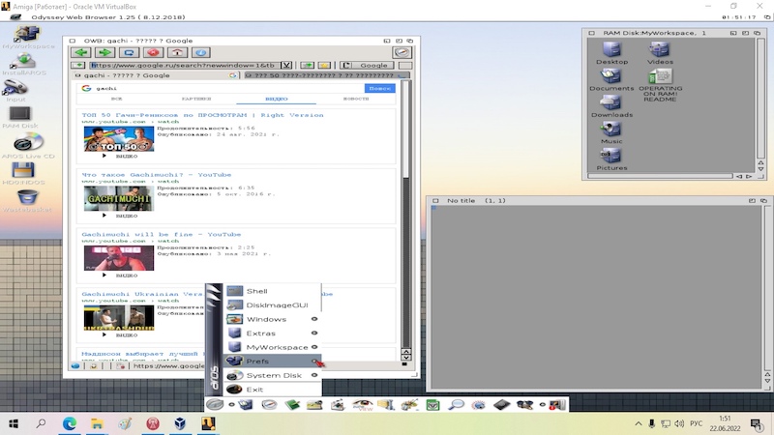Open the AROS Live CD desktop icon
This screenshot has height=435, width=774.
click(28, 144)
